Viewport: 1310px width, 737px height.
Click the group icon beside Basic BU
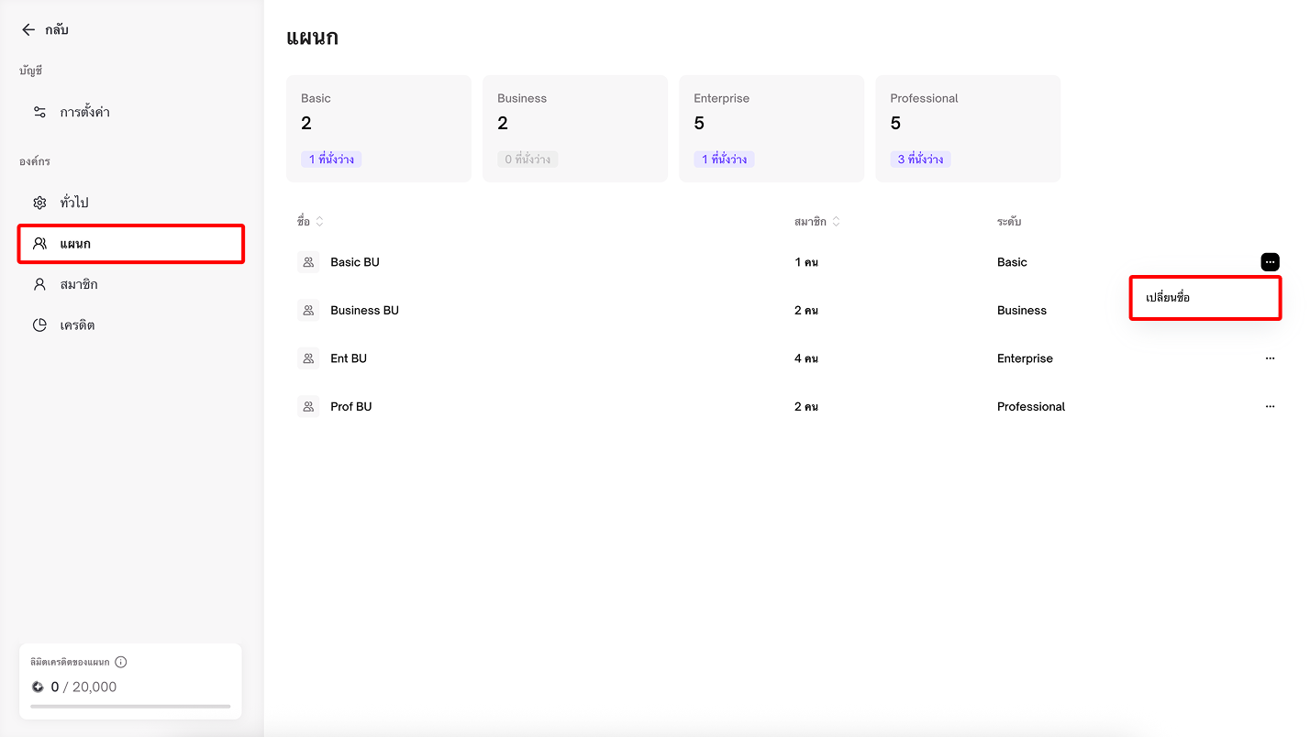tap(308, 262)
